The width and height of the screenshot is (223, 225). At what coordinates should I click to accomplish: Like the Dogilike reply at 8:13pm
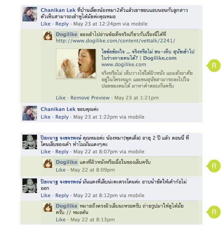click(61, 220)
